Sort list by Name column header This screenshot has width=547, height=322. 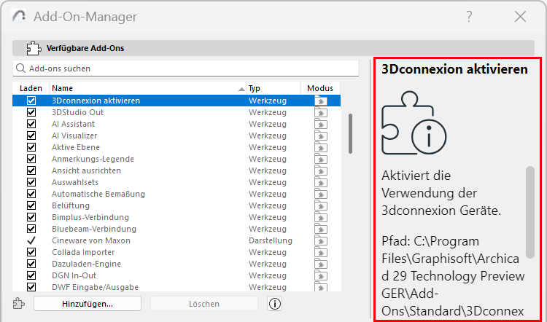pyautogui.click(x=149, y=89)
